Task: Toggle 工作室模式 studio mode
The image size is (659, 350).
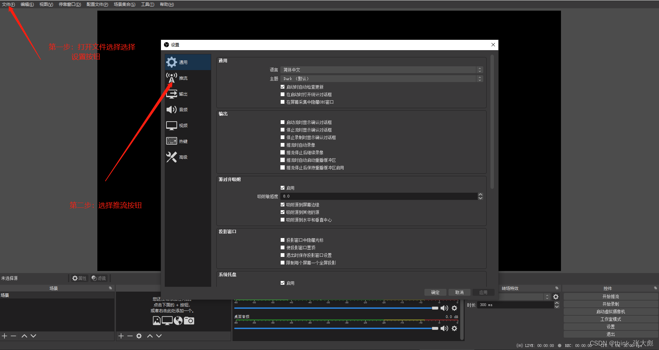Action: point(611,319)
